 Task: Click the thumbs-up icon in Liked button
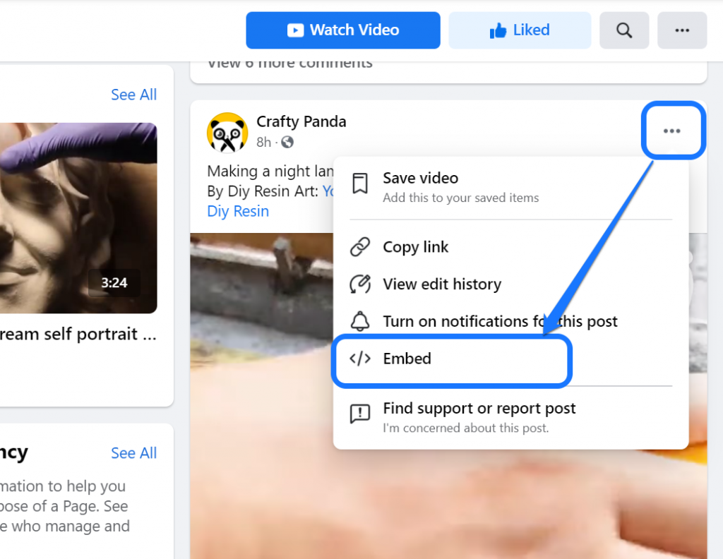(498, 30)
